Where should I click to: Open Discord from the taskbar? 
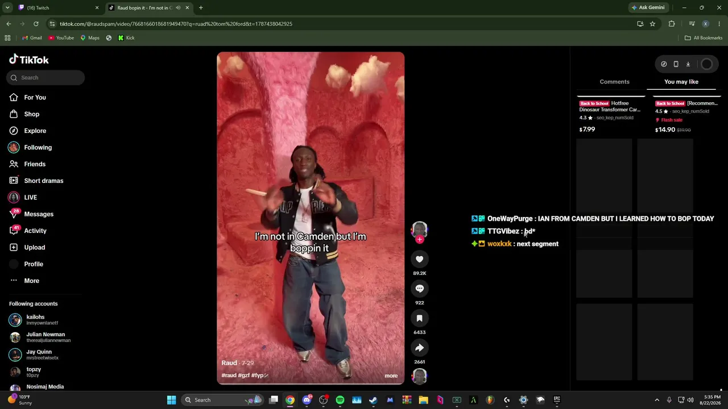[x=307, y=400]
